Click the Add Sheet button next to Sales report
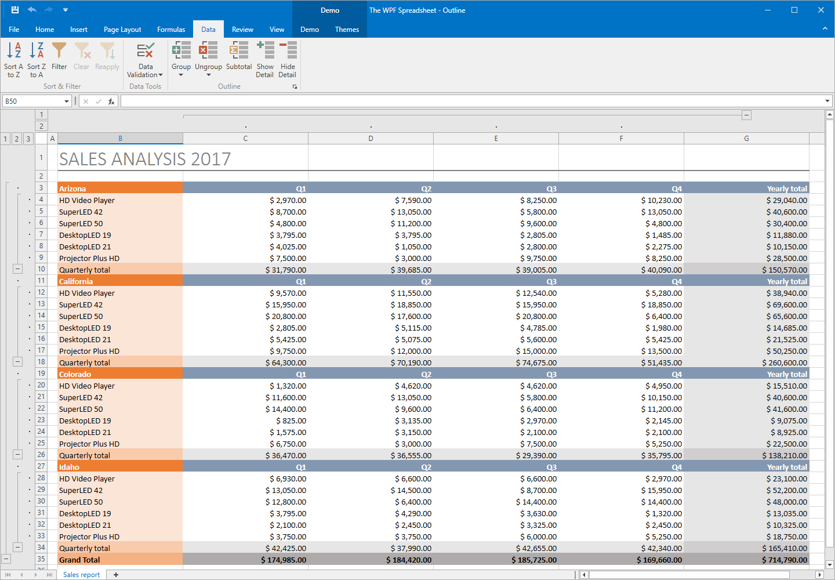Viewport: 835px width, 580px height. pos(115,574)
